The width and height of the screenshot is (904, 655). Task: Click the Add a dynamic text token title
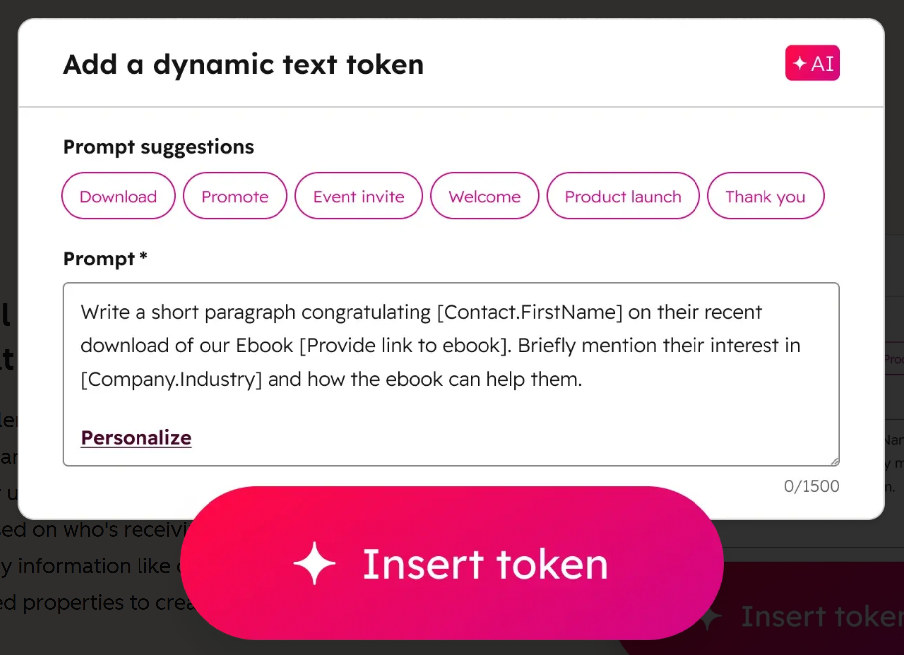click(243, 64)
